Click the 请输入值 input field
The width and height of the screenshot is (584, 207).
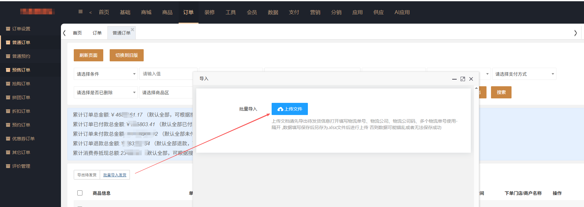(x=167, y=74)
